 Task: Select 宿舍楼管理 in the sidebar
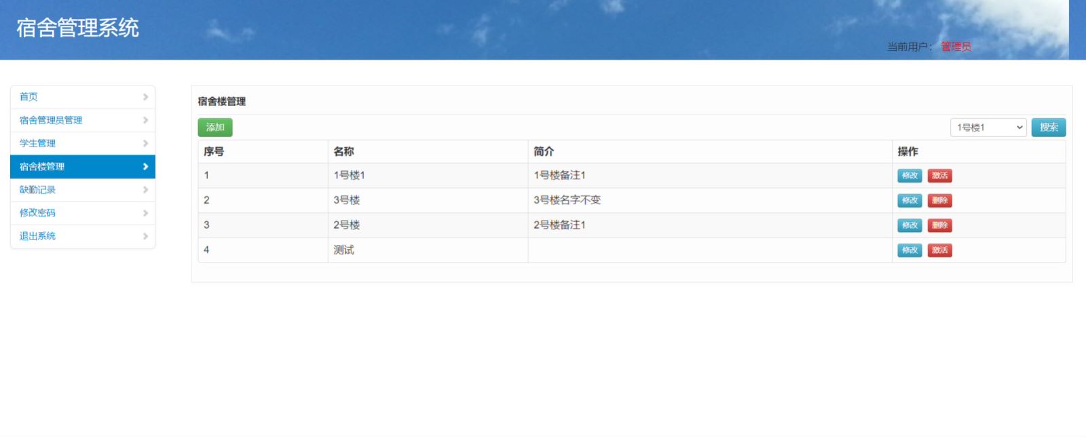tap(83, 166)
